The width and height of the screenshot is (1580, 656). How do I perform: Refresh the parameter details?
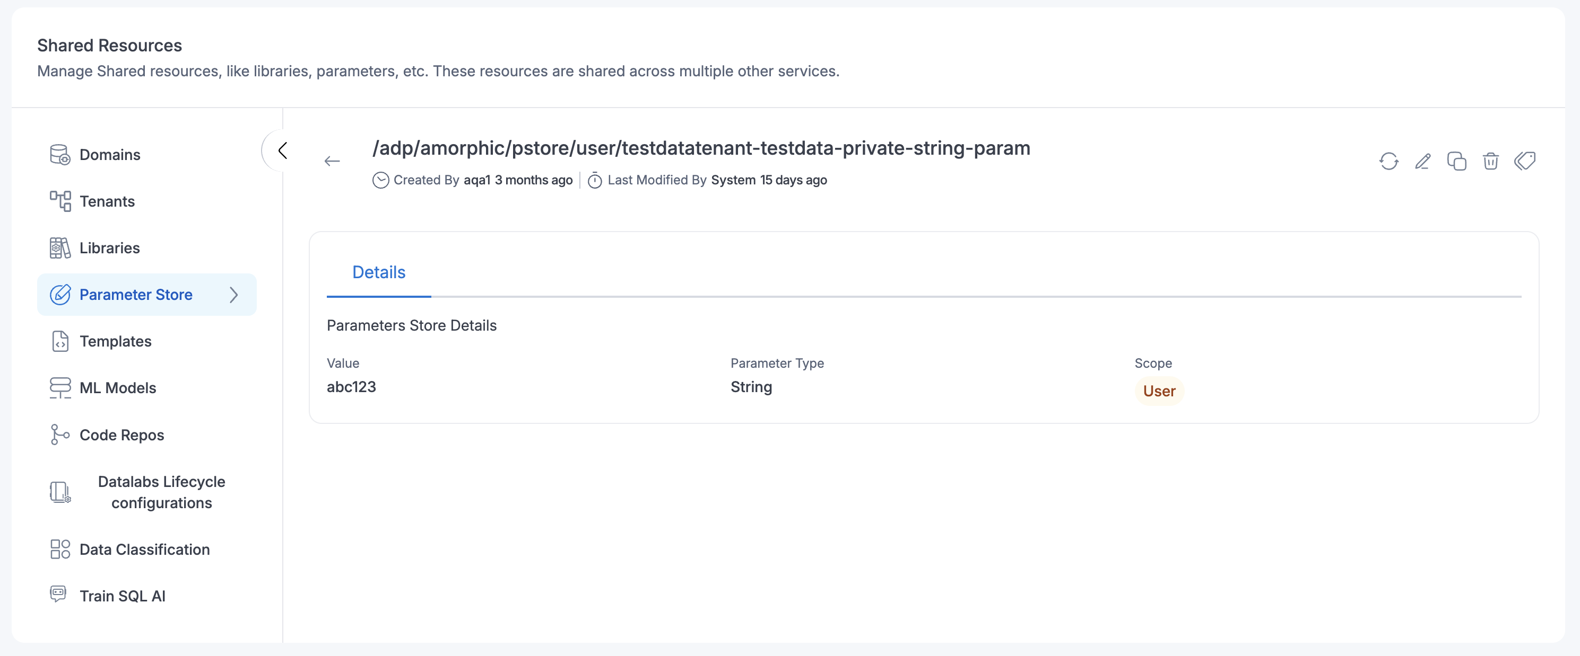click(x=1389, y=161)
